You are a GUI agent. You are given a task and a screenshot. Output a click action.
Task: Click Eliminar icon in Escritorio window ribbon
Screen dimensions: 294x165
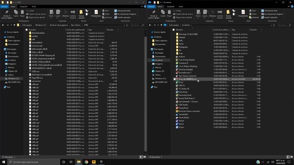pos(213,14)
